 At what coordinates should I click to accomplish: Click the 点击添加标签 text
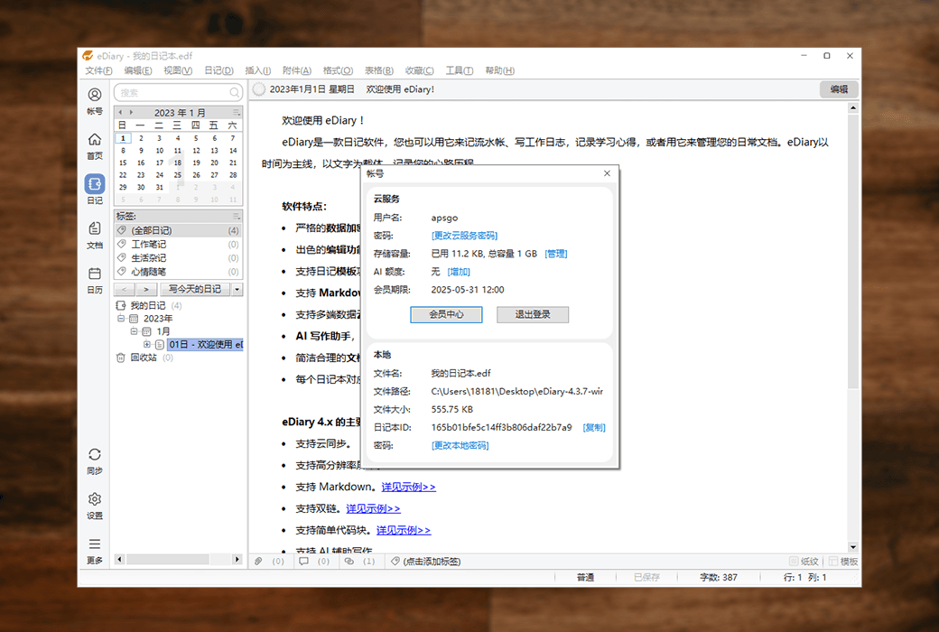[432, 562]
